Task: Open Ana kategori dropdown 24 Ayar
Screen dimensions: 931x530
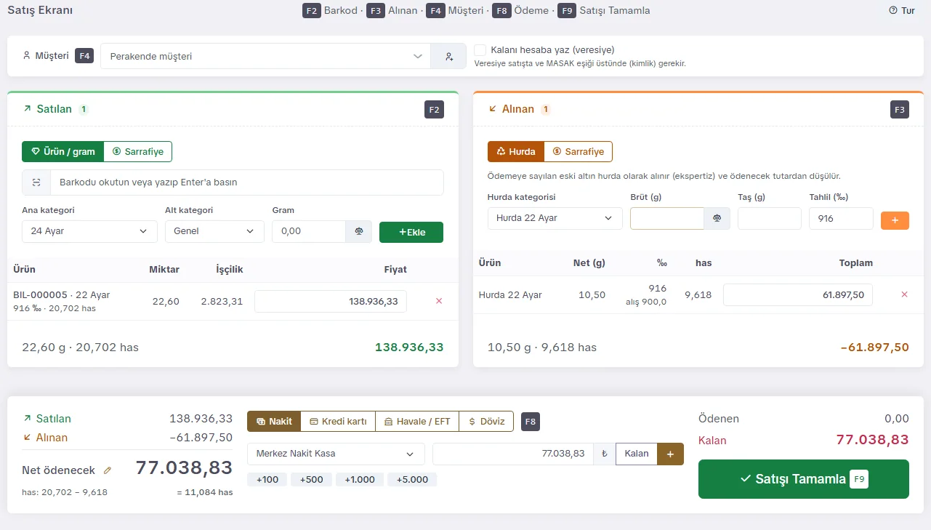Action: click(x=89, y=231)
